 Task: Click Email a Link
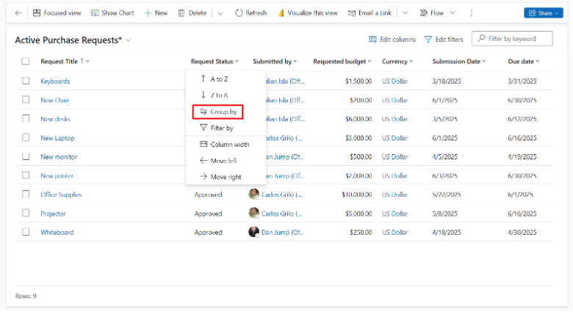(370, 13)
